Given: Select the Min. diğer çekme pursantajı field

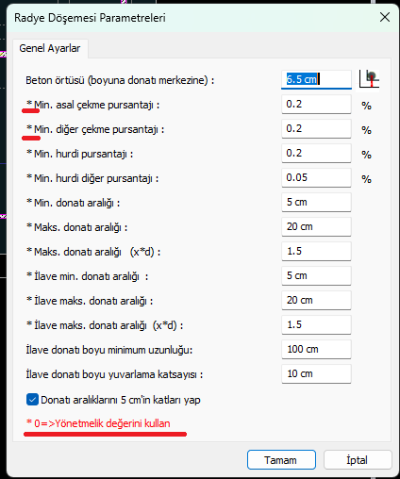Looking at the screenshot, I should click(x=316, y=128).
